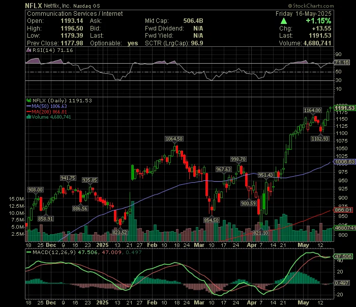Click the green up-triangle beside +1.15%

click(x=284, y=21)
